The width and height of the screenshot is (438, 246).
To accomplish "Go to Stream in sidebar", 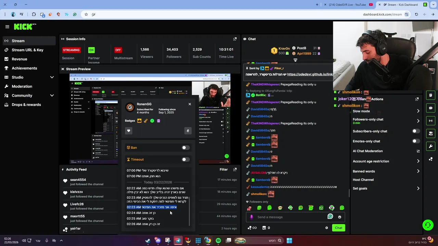I will tap(29, 41).
